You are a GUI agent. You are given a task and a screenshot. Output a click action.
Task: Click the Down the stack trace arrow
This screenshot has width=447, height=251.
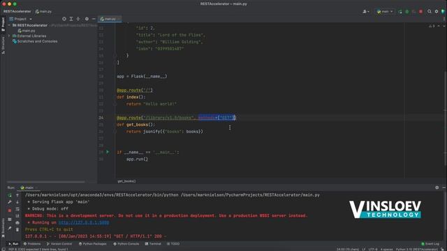click(x=17, y=201)
